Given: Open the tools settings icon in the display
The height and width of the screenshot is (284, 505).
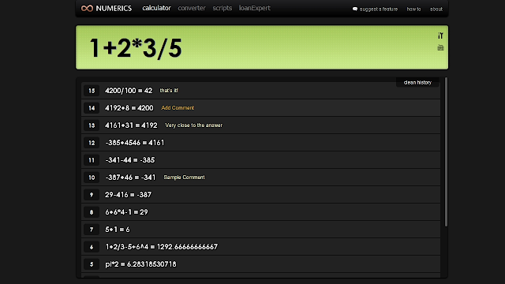Looking at the screenshot, I should tap(440, 35).
